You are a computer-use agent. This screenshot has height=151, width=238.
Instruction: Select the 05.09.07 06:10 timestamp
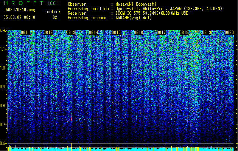[x=19, y=17]
